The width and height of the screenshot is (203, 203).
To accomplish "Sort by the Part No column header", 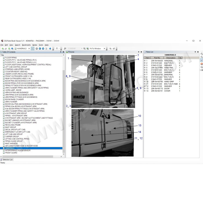I will [157, 58].
